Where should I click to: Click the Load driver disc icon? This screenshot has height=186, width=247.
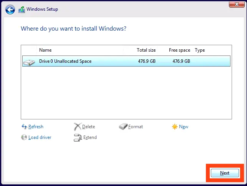click(x=24, y=137)
